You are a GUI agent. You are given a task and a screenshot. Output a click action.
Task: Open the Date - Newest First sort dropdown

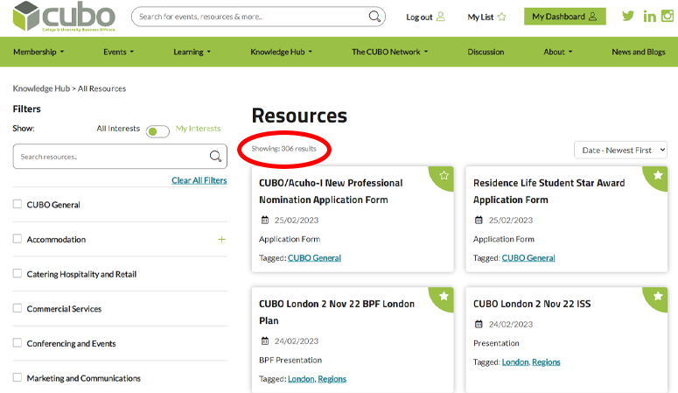pos(620,151)
